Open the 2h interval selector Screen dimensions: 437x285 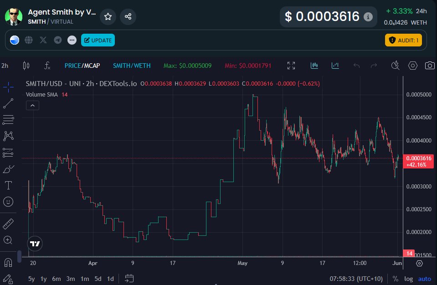point(5,66)
